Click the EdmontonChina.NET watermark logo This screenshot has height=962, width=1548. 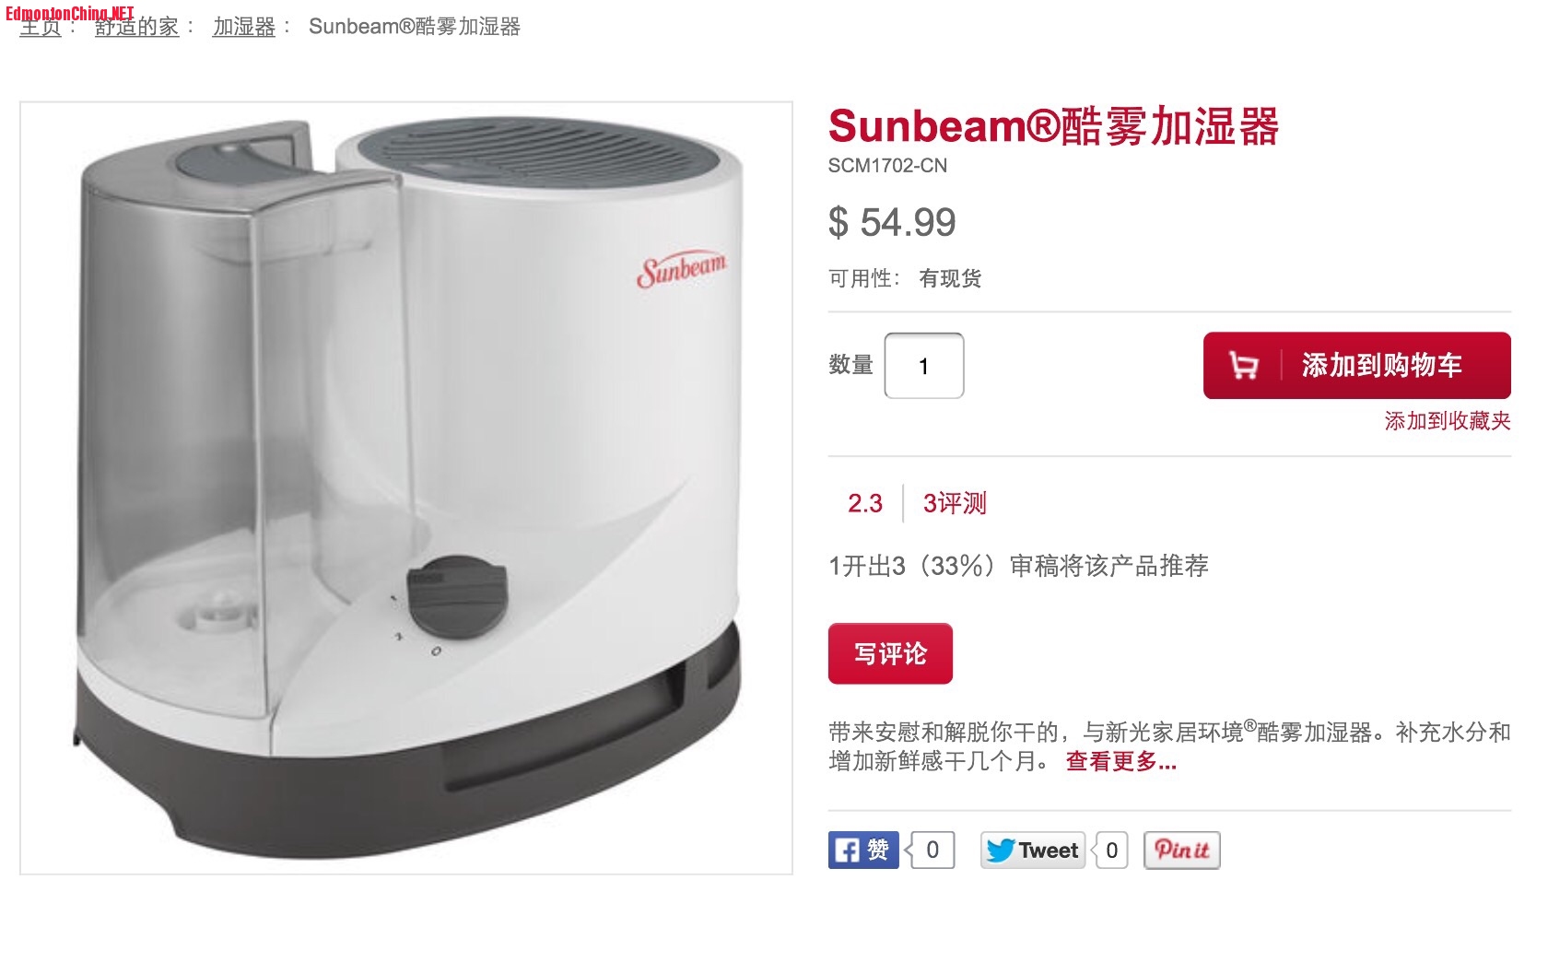pos(70,13)
